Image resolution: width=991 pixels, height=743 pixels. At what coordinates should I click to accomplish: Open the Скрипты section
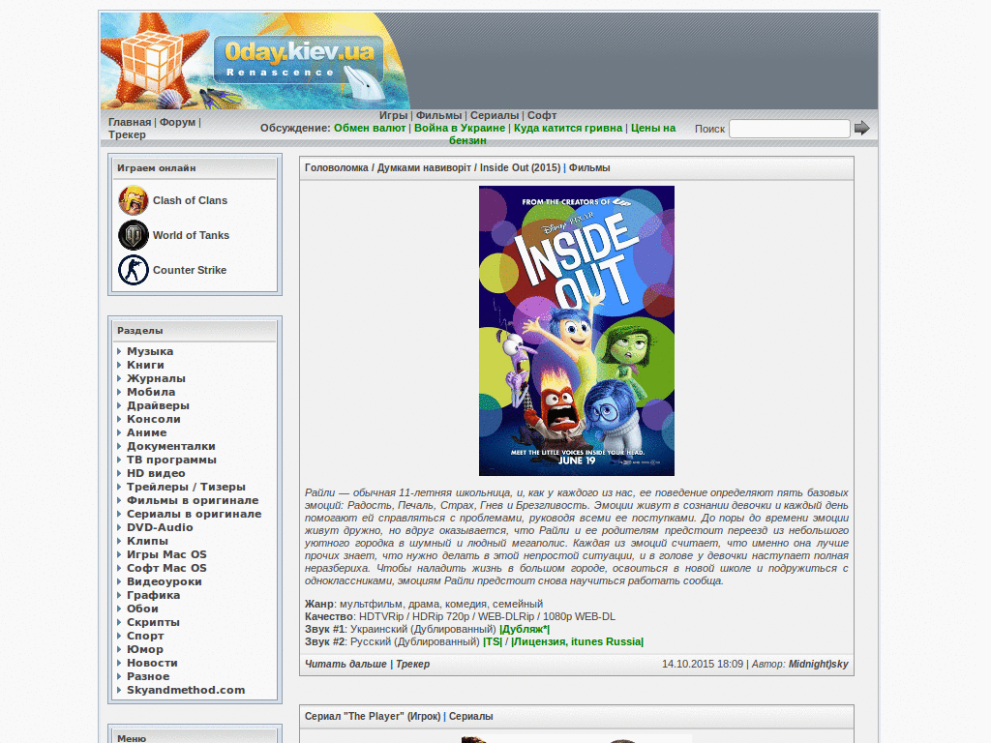[x=154, y=623]
